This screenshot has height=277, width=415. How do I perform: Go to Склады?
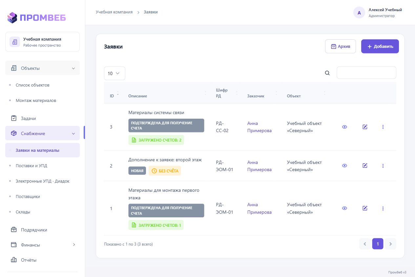click(23, 212)
